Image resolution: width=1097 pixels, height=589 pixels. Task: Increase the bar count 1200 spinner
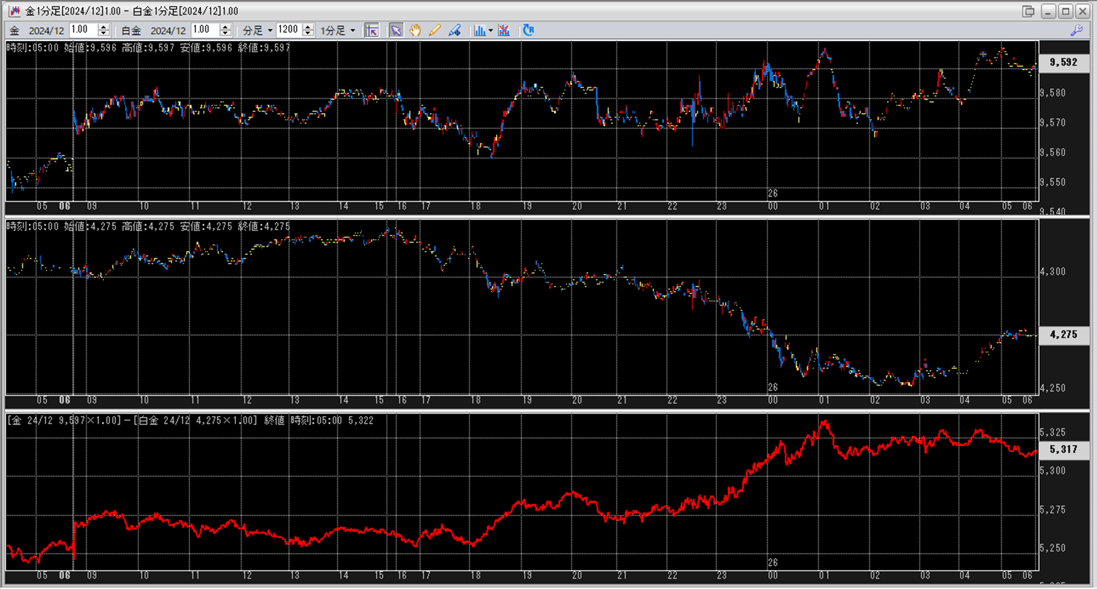coord(308,27)
